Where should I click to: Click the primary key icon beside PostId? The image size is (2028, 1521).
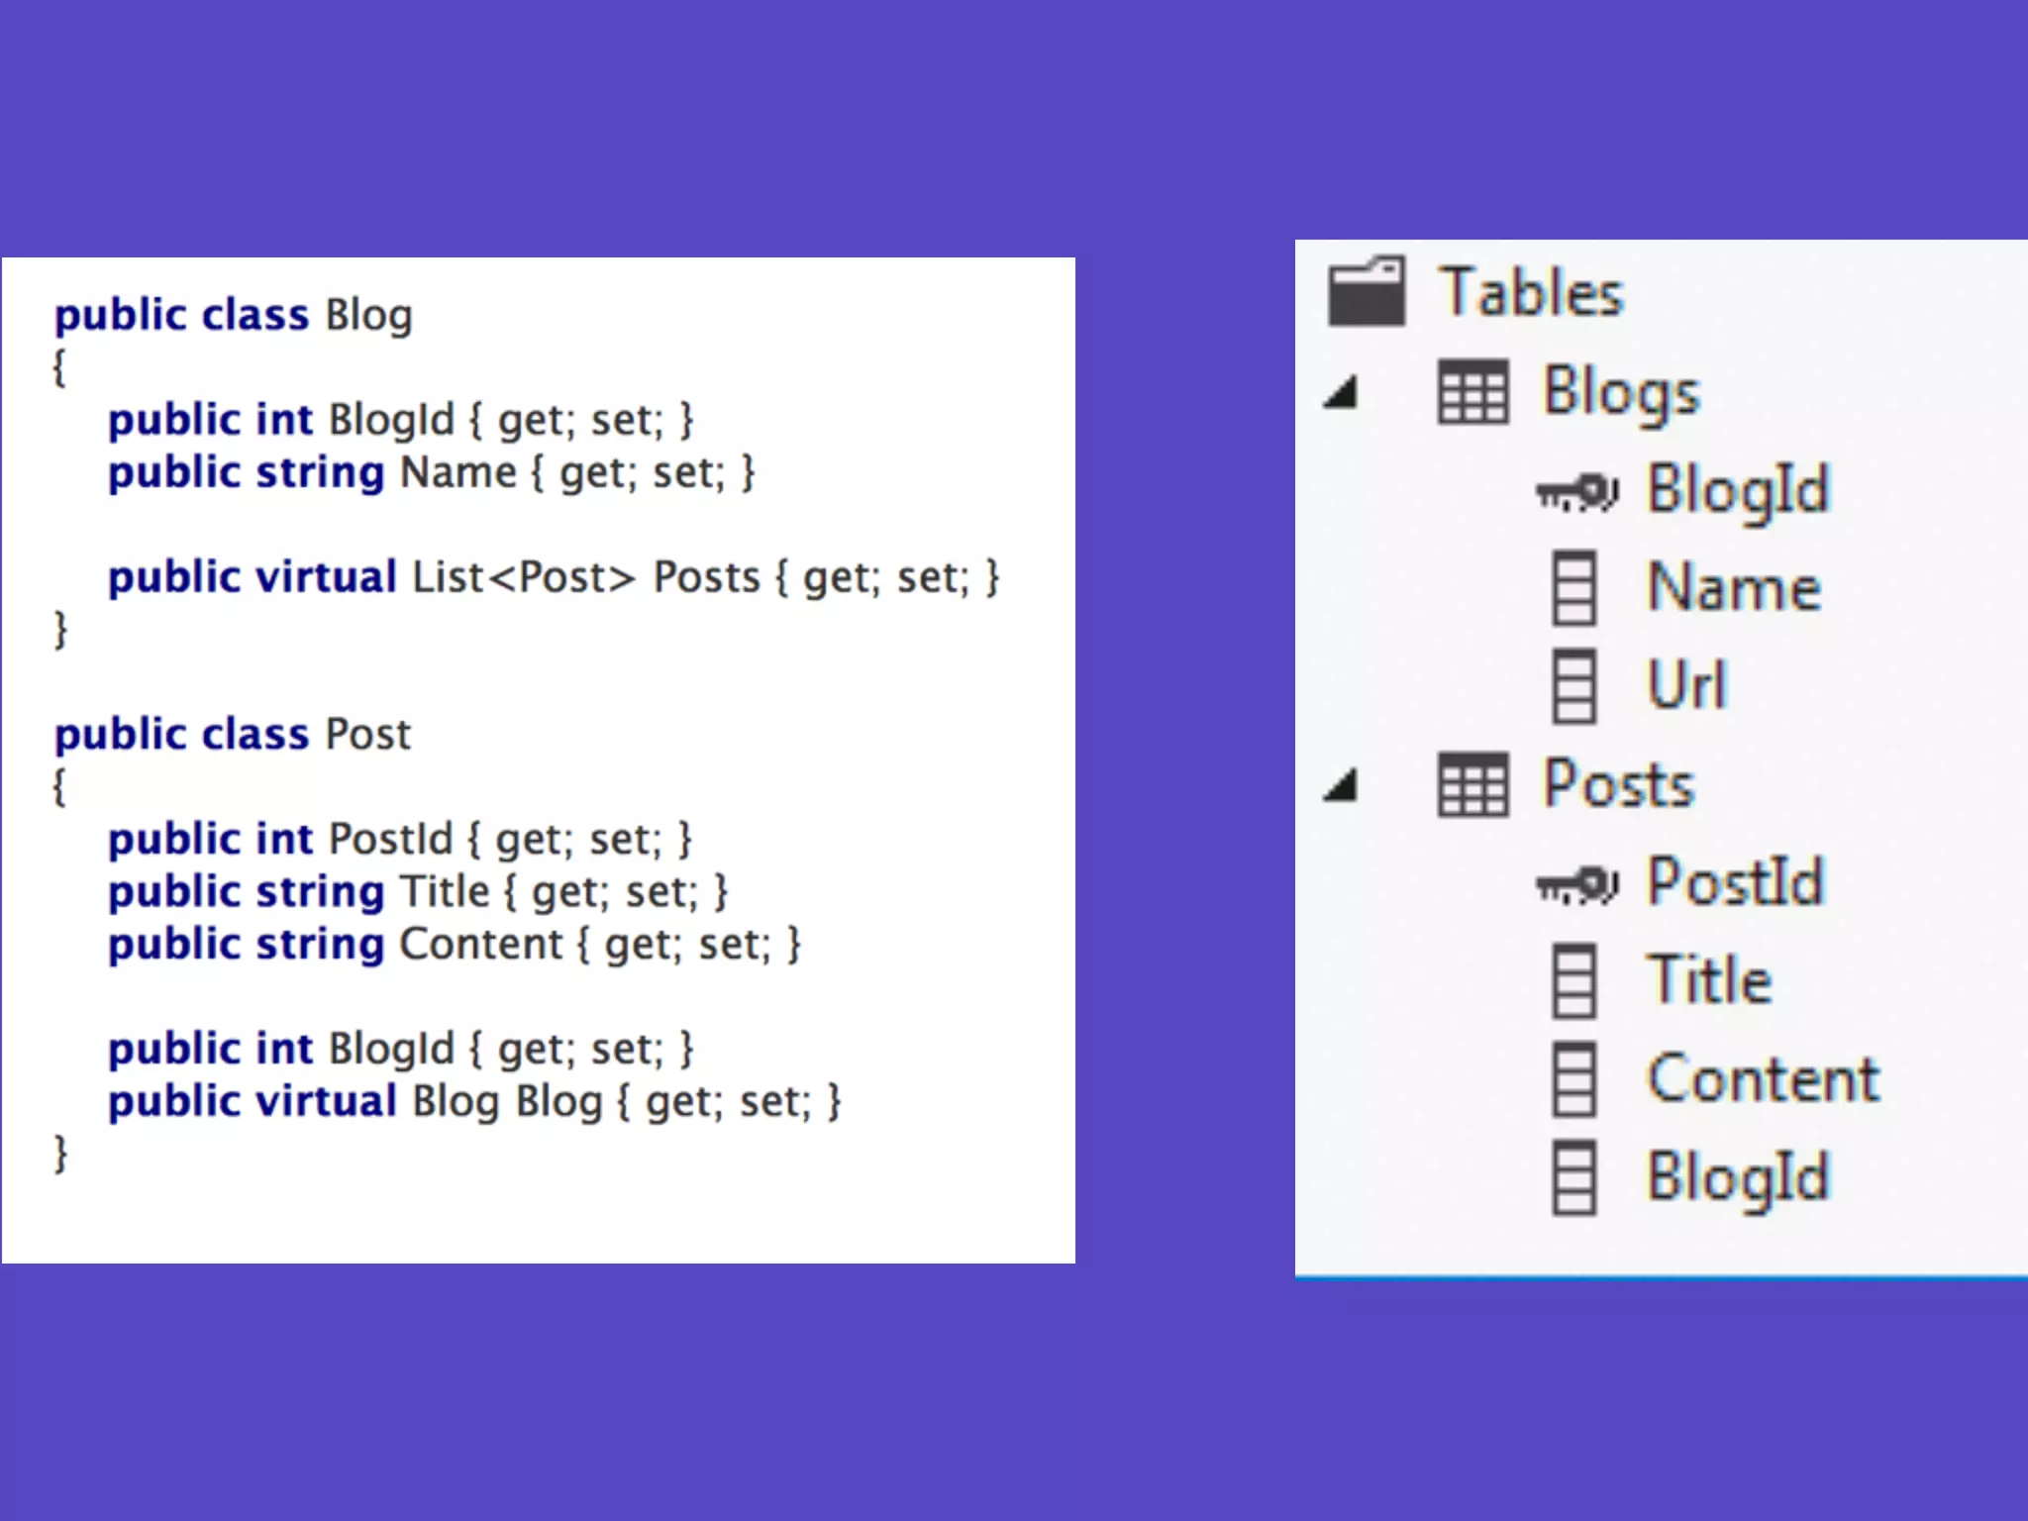pyautogui.click(x=1576, y=883)
